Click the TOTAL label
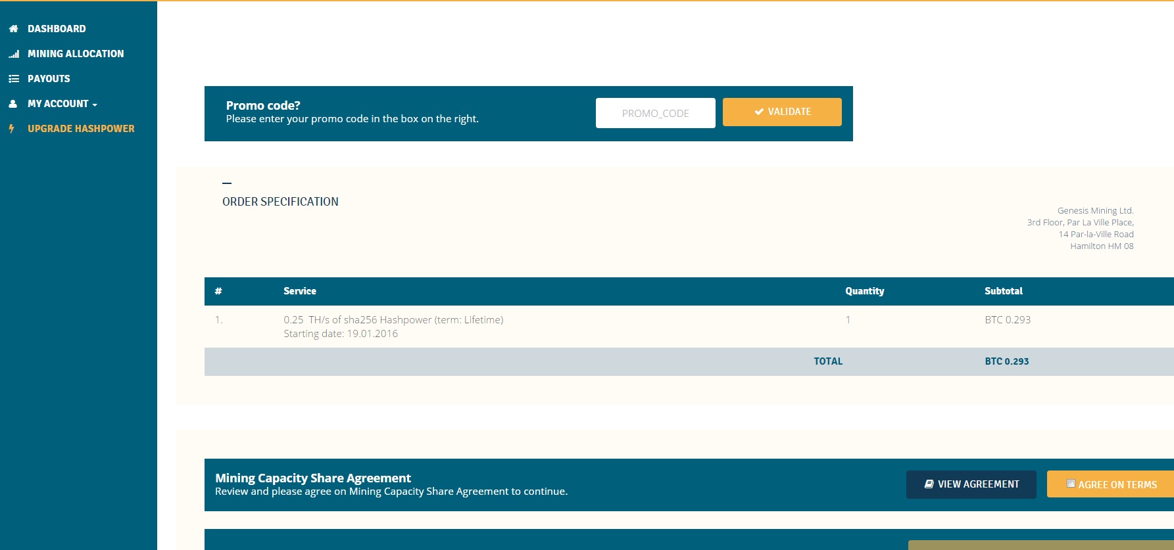The image size is (1174, 550). pos(828,361)
